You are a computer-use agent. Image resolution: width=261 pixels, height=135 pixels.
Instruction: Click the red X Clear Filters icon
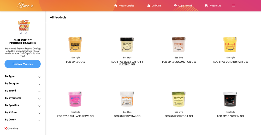[x=6, y=128]
